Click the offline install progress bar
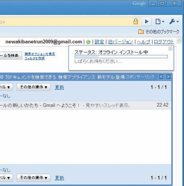Screen dimensions: 184x186 pos(121,56)
